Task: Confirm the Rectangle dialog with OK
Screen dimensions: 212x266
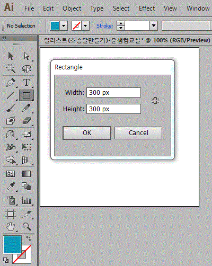Action: [x=87, y=133]
